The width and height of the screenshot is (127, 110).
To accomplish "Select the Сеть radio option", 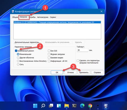I will pyautogui.click(x=18, y=64).
